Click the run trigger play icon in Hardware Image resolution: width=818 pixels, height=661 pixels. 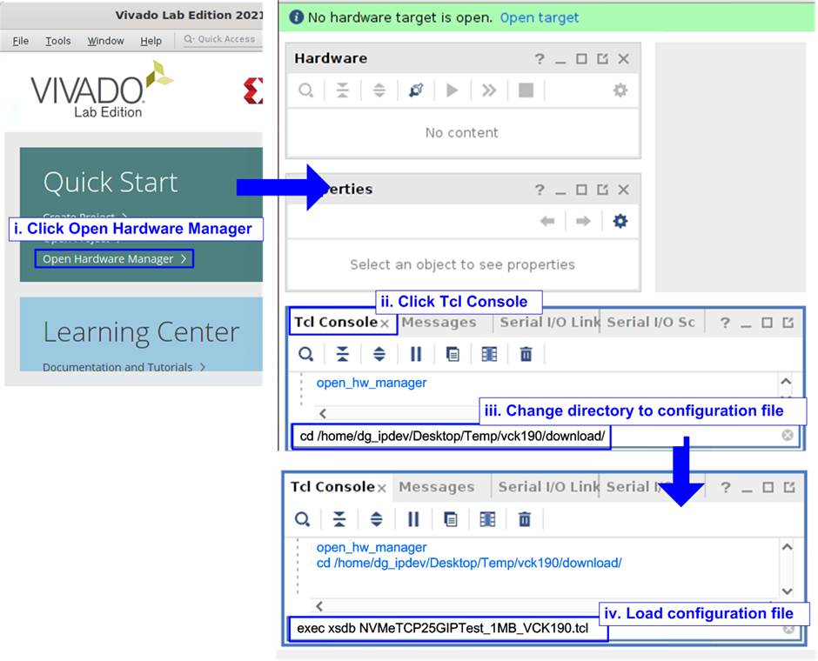453,90
